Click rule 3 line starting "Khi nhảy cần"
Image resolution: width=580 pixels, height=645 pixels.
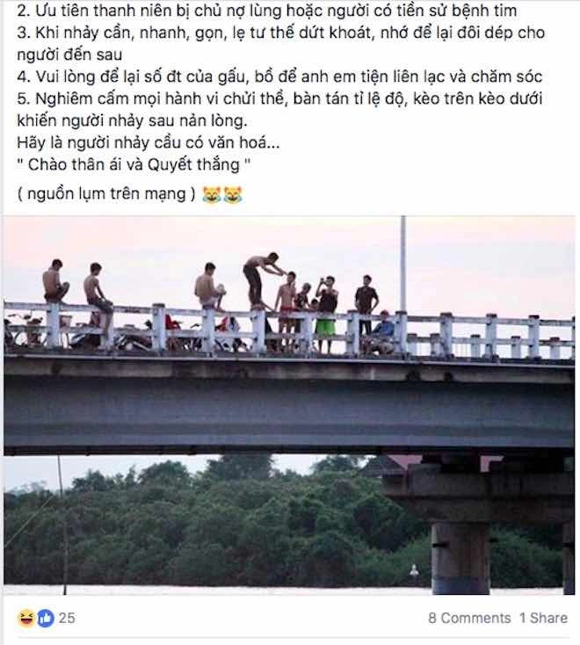coord(280,44)
